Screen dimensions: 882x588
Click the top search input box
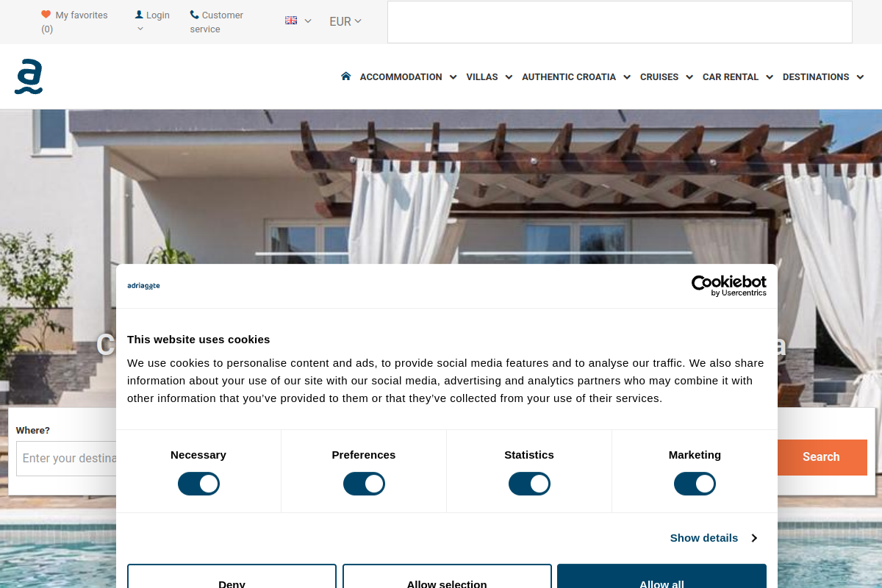(x=620, y=22)
